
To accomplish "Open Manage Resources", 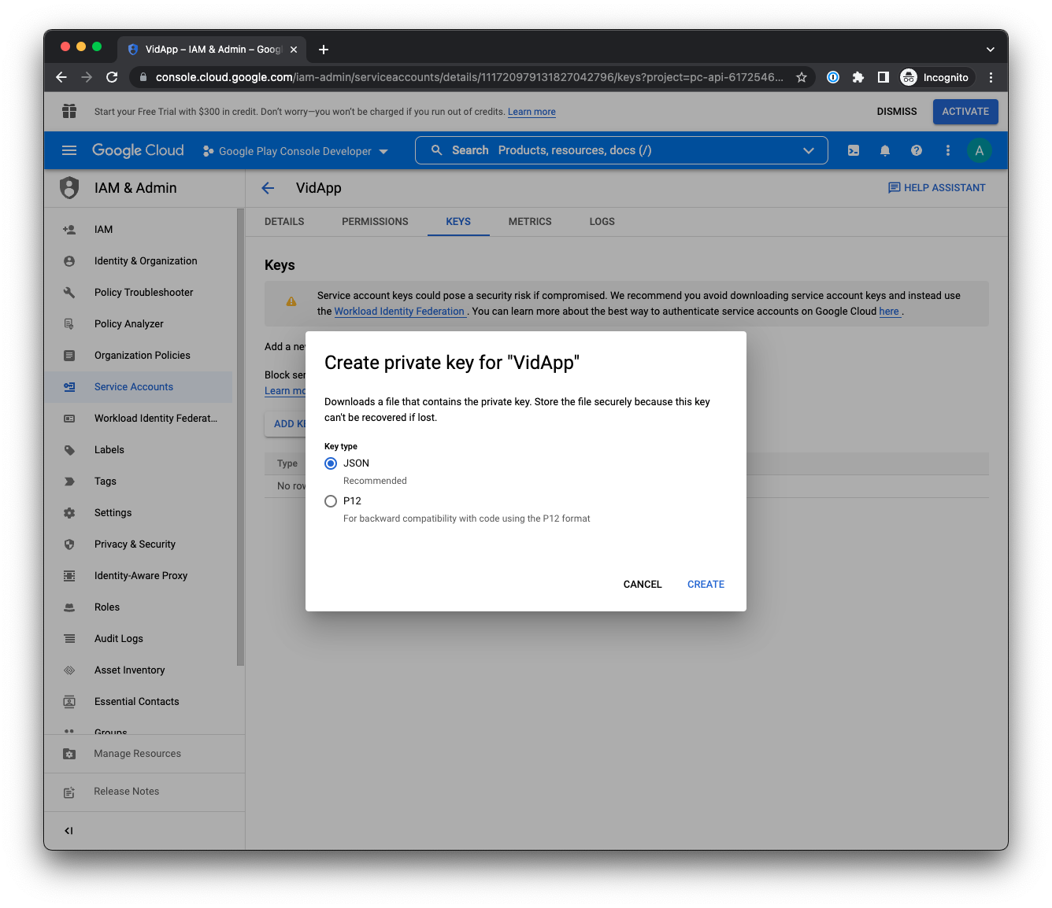I will [144, 754].
